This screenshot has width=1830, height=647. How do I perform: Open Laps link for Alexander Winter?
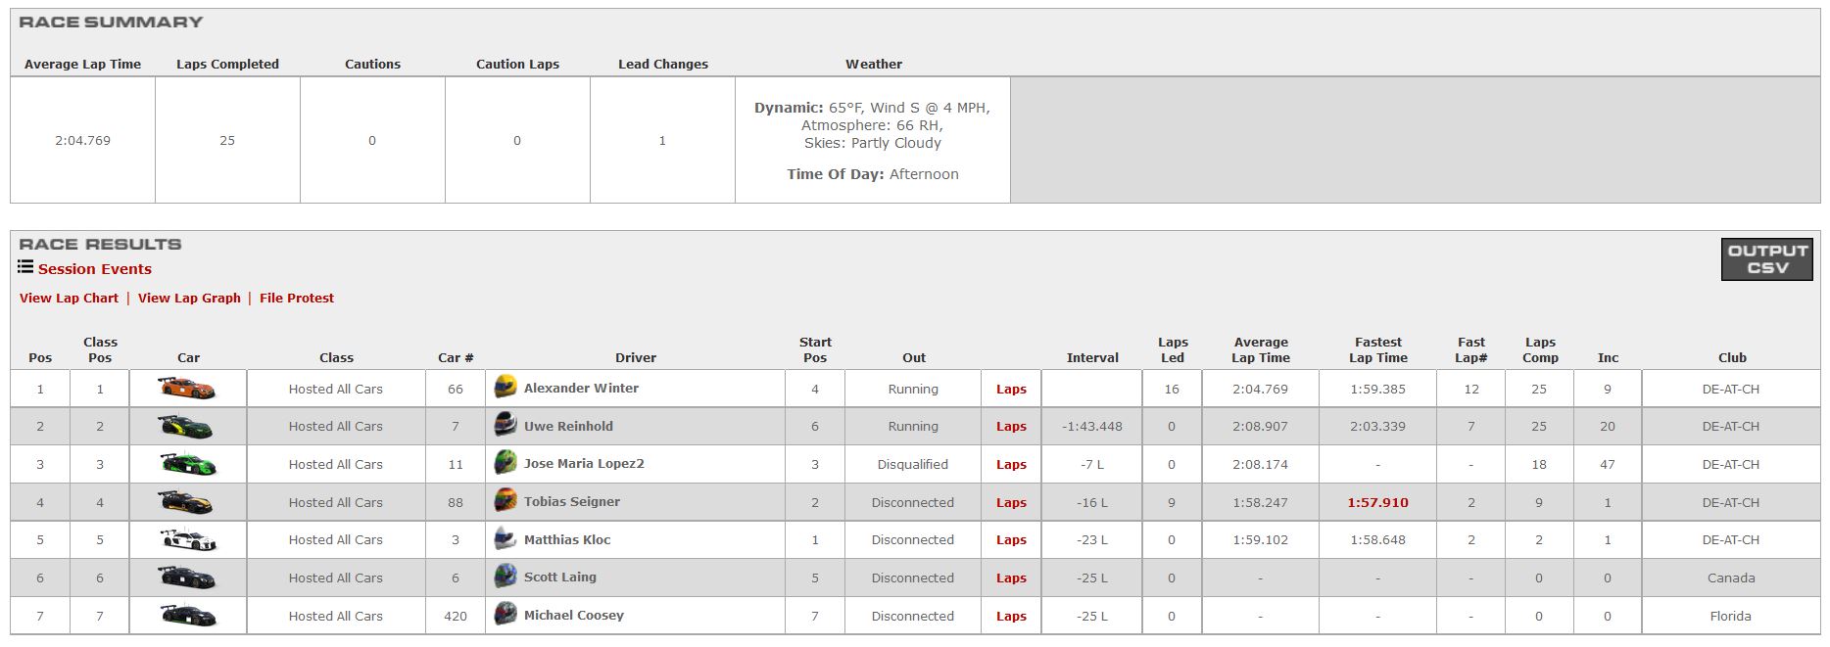coord(1011,390)
